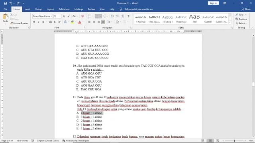Expand the bullets list dropdown
Viewport: 255px width, 143px height.
click(x=93, y=16)
